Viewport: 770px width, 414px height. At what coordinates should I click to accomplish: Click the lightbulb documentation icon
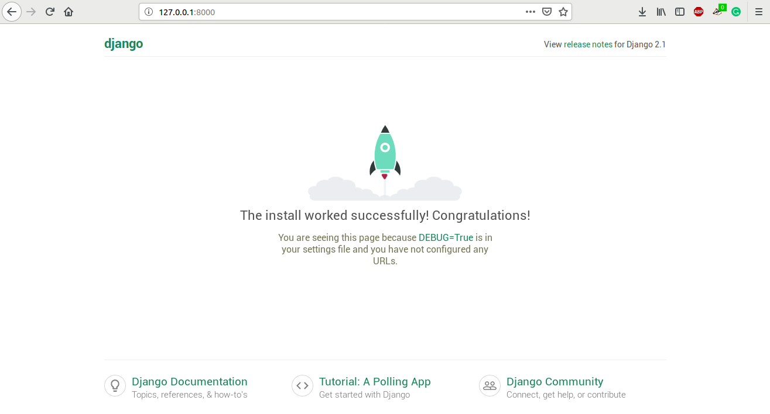click(115, 386)
